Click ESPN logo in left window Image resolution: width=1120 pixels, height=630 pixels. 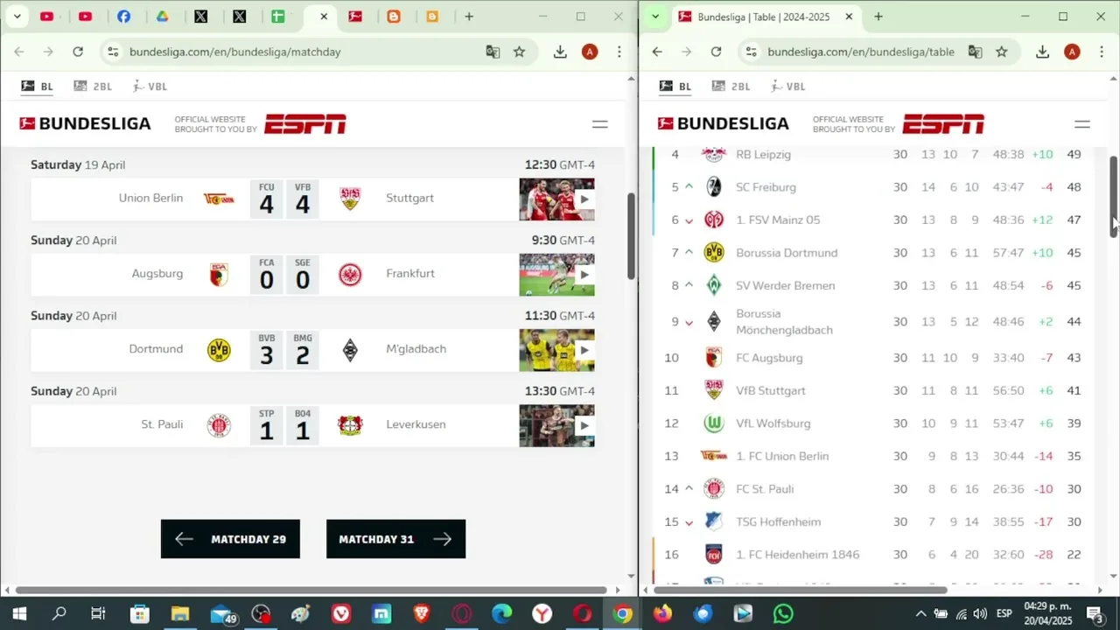(x=305, y=123)
